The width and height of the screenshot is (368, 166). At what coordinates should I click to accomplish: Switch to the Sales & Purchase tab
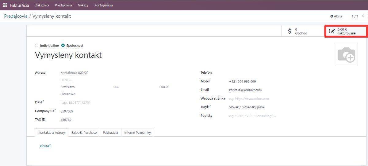(x=84, y=133)
